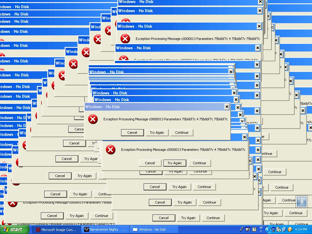Click Continue in the faded-title dialog
The height and width of the screenshot is (234, 312).
[x=182, y=133]
